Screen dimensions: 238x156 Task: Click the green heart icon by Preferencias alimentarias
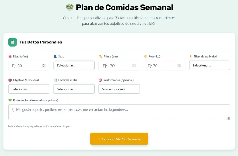[10, 100]
